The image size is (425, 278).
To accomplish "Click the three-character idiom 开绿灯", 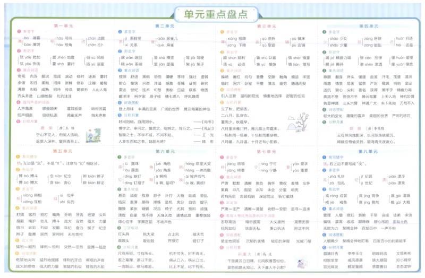I will (173, 241).
